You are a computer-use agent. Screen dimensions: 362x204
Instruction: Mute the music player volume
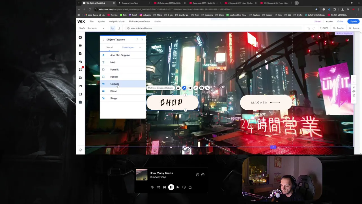coord(152,187)
